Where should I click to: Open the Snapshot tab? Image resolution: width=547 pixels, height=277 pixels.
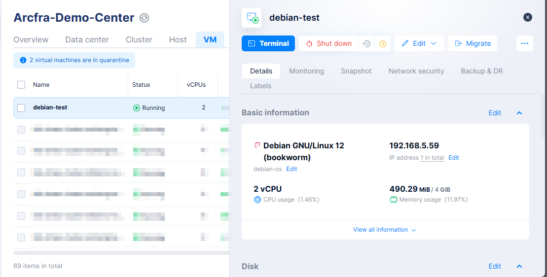tap(356, 71)
